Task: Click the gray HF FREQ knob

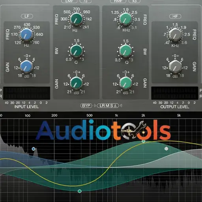Action: (175, 34)
